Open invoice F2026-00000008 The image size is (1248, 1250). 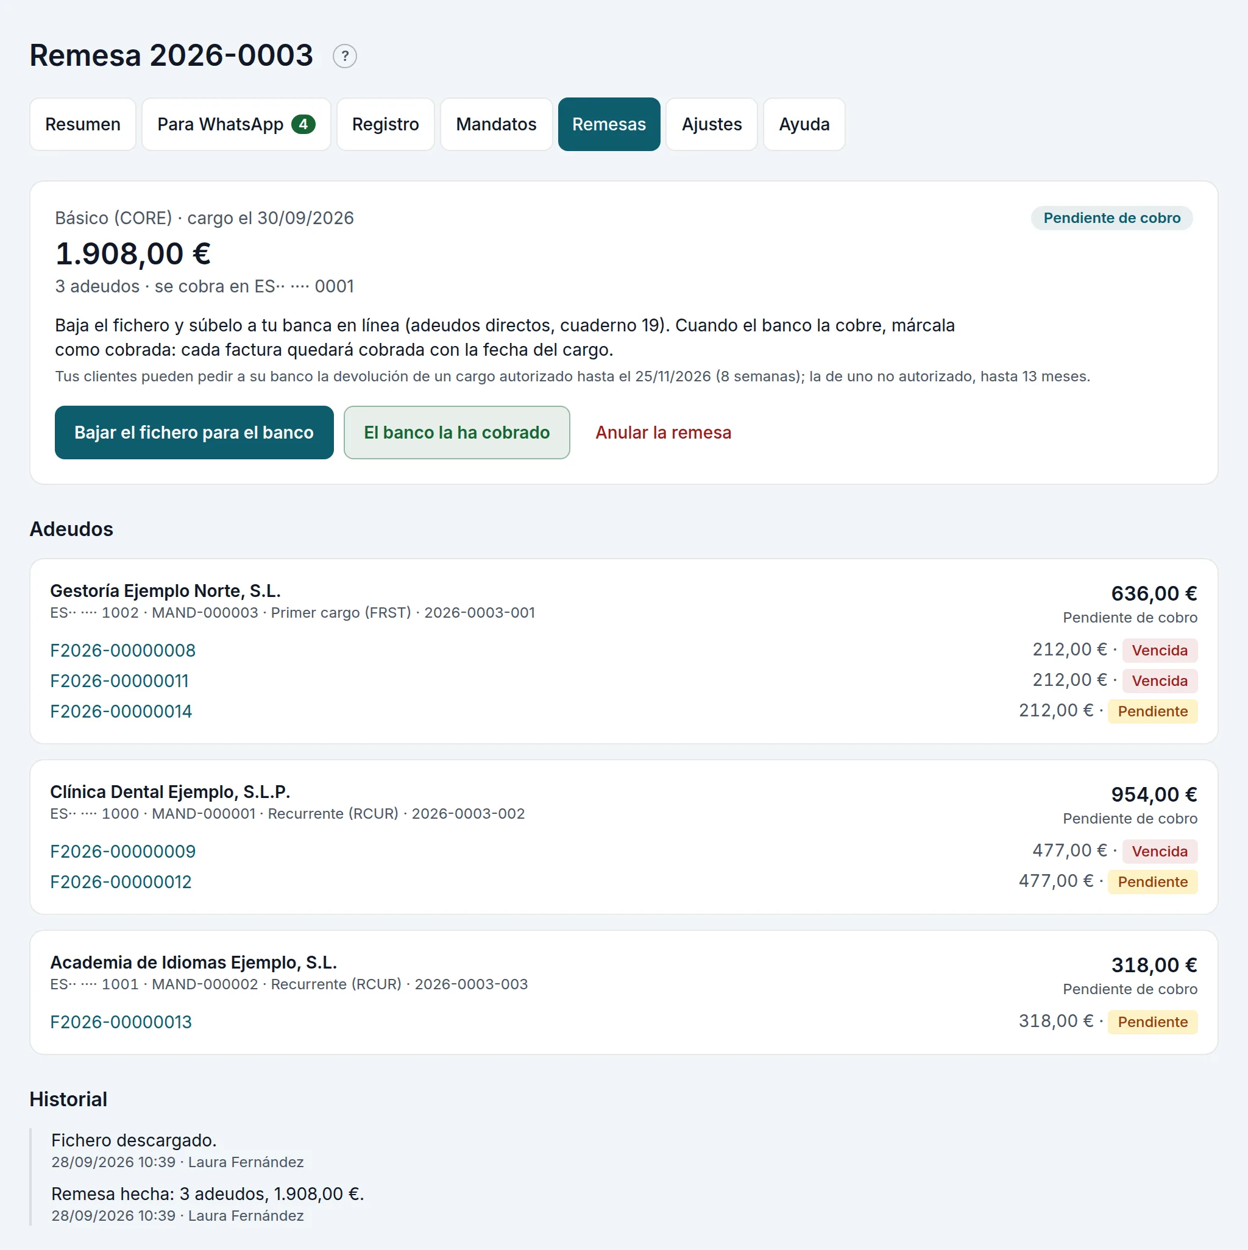(123, 650)
